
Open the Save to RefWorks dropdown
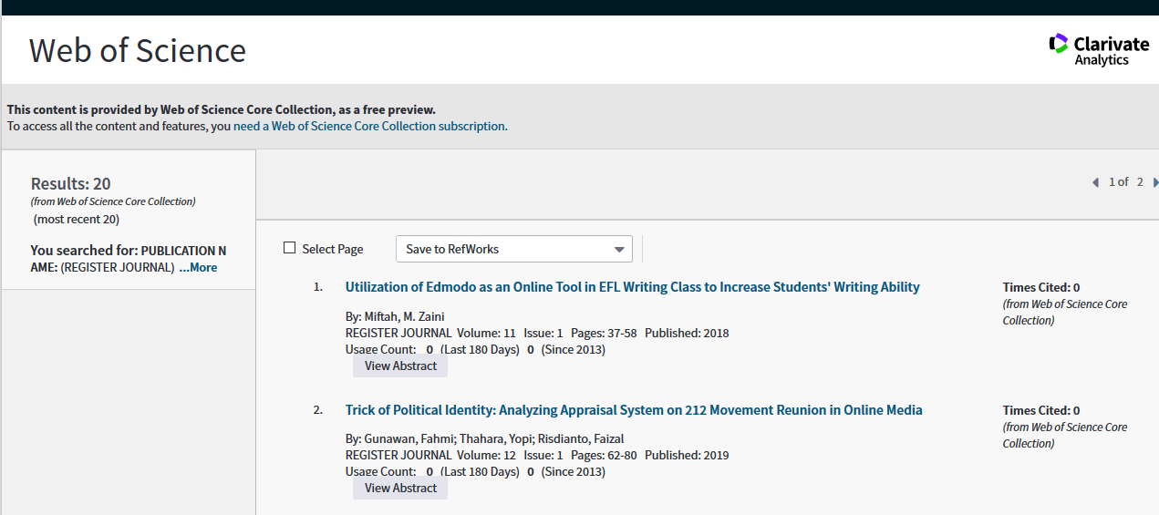(x=514, y=249)
